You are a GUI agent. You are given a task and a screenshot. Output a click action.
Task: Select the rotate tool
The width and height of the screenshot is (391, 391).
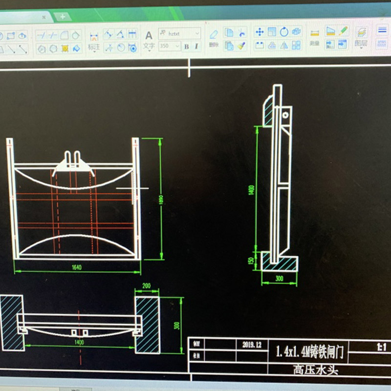284,32
